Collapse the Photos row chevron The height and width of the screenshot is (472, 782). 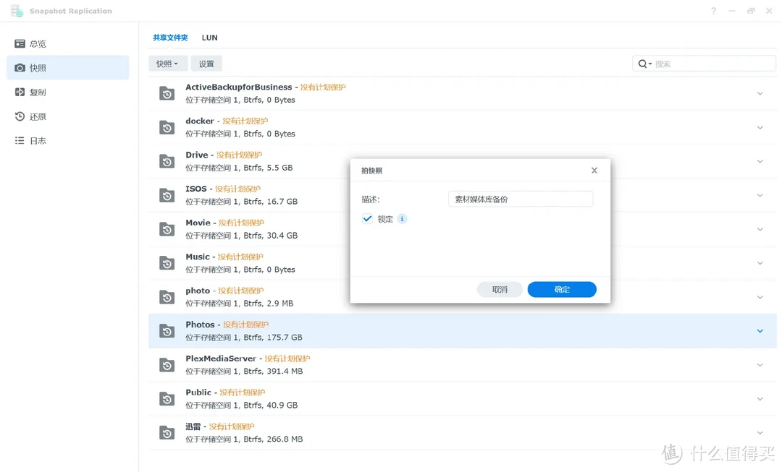click(x=760, y=330)
